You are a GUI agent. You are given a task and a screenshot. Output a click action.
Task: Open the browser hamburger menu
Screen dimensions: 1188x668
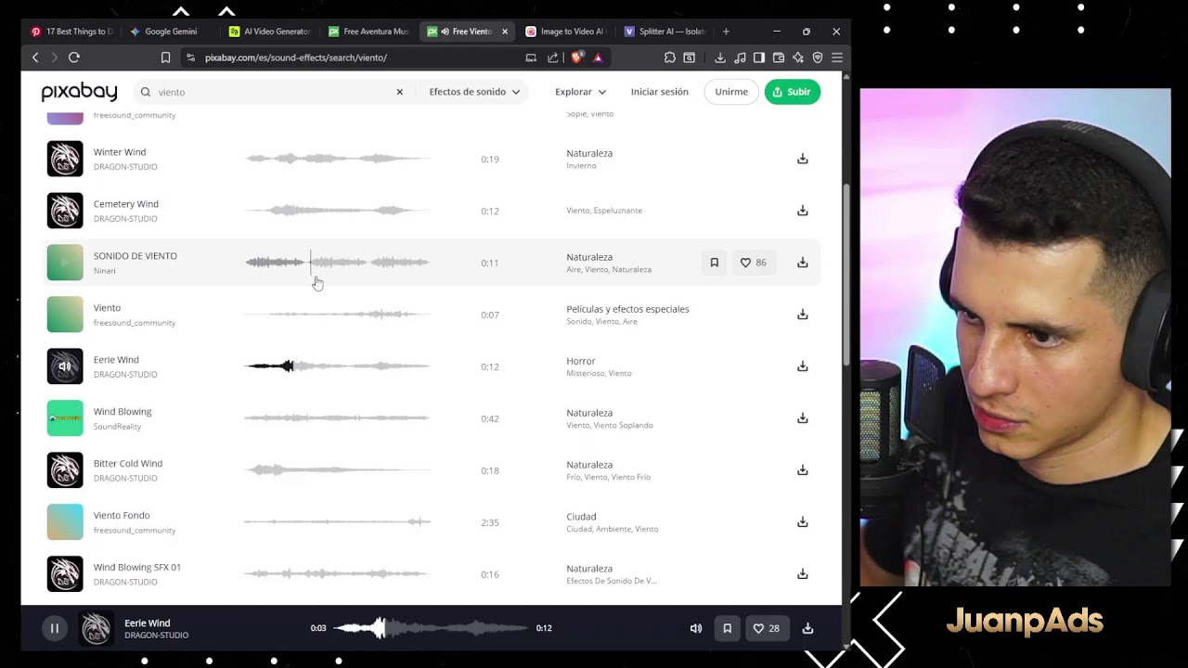[x=836, y=58]
